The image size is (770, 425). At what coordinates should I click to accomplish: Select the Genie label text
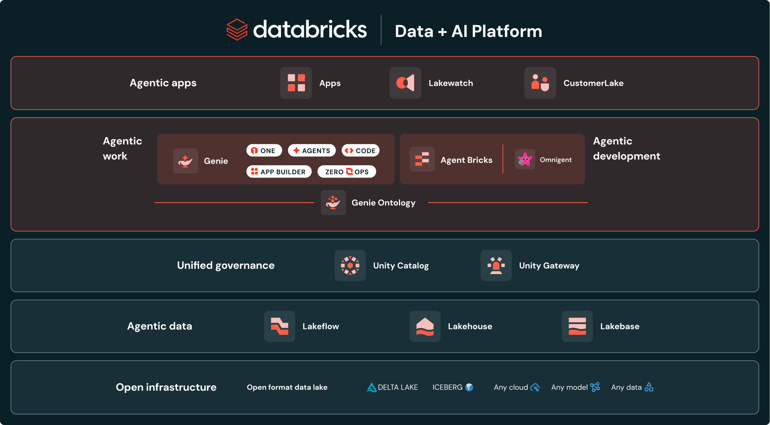(216, 161)
